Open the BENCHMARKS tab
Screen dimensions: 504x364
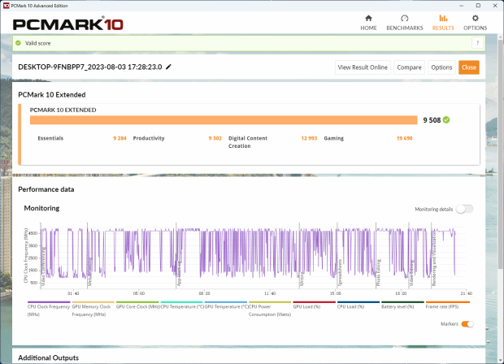click(404, 23)
